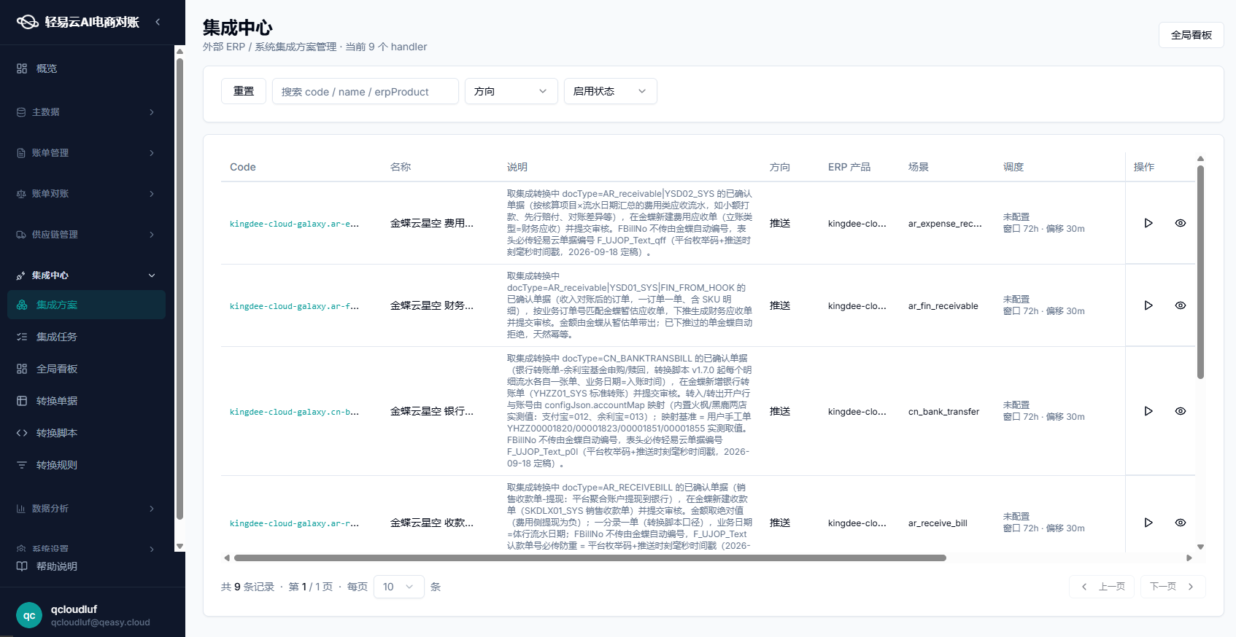View details of ar_fin_receivable row eye icon
Image resolution: width=1236 pixels, height=637 pixels.
(x=1181, y=305)
